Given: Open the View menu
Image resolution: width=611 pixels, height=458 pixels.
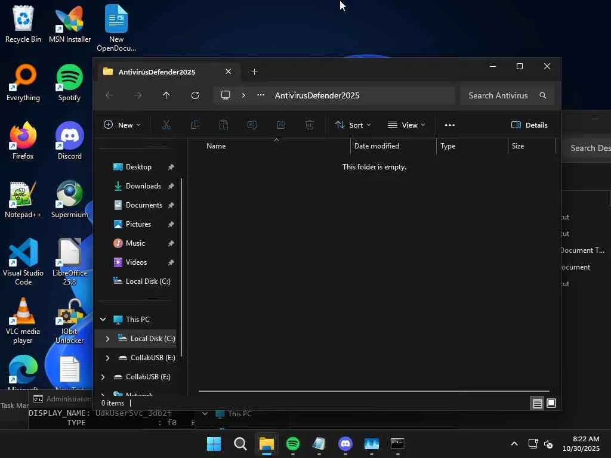Looking at the screenshot, I should click(x=406, y=125).
